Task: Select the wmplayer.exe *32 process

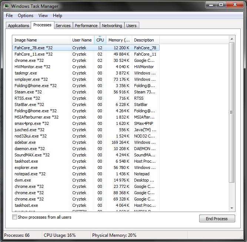Action: pyautogui.click(x=86, y=79)
